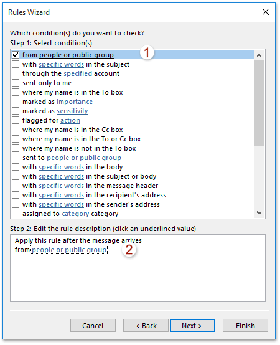Click the conditions list scrollbar thumb
Viewport: 280px width, 345px height.
(x=259, y=103)
